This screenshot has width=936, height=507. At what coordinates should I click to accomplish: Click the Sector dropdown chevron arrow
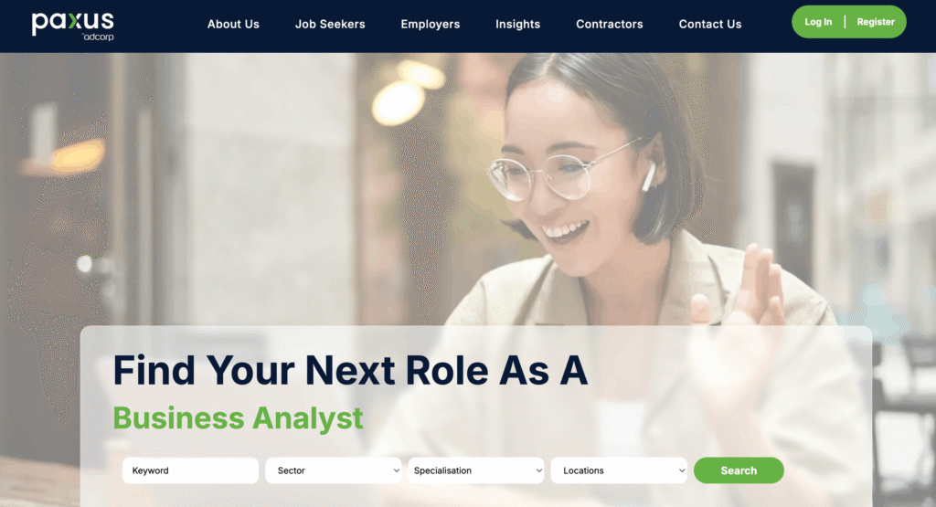click(x=396, y=470)
